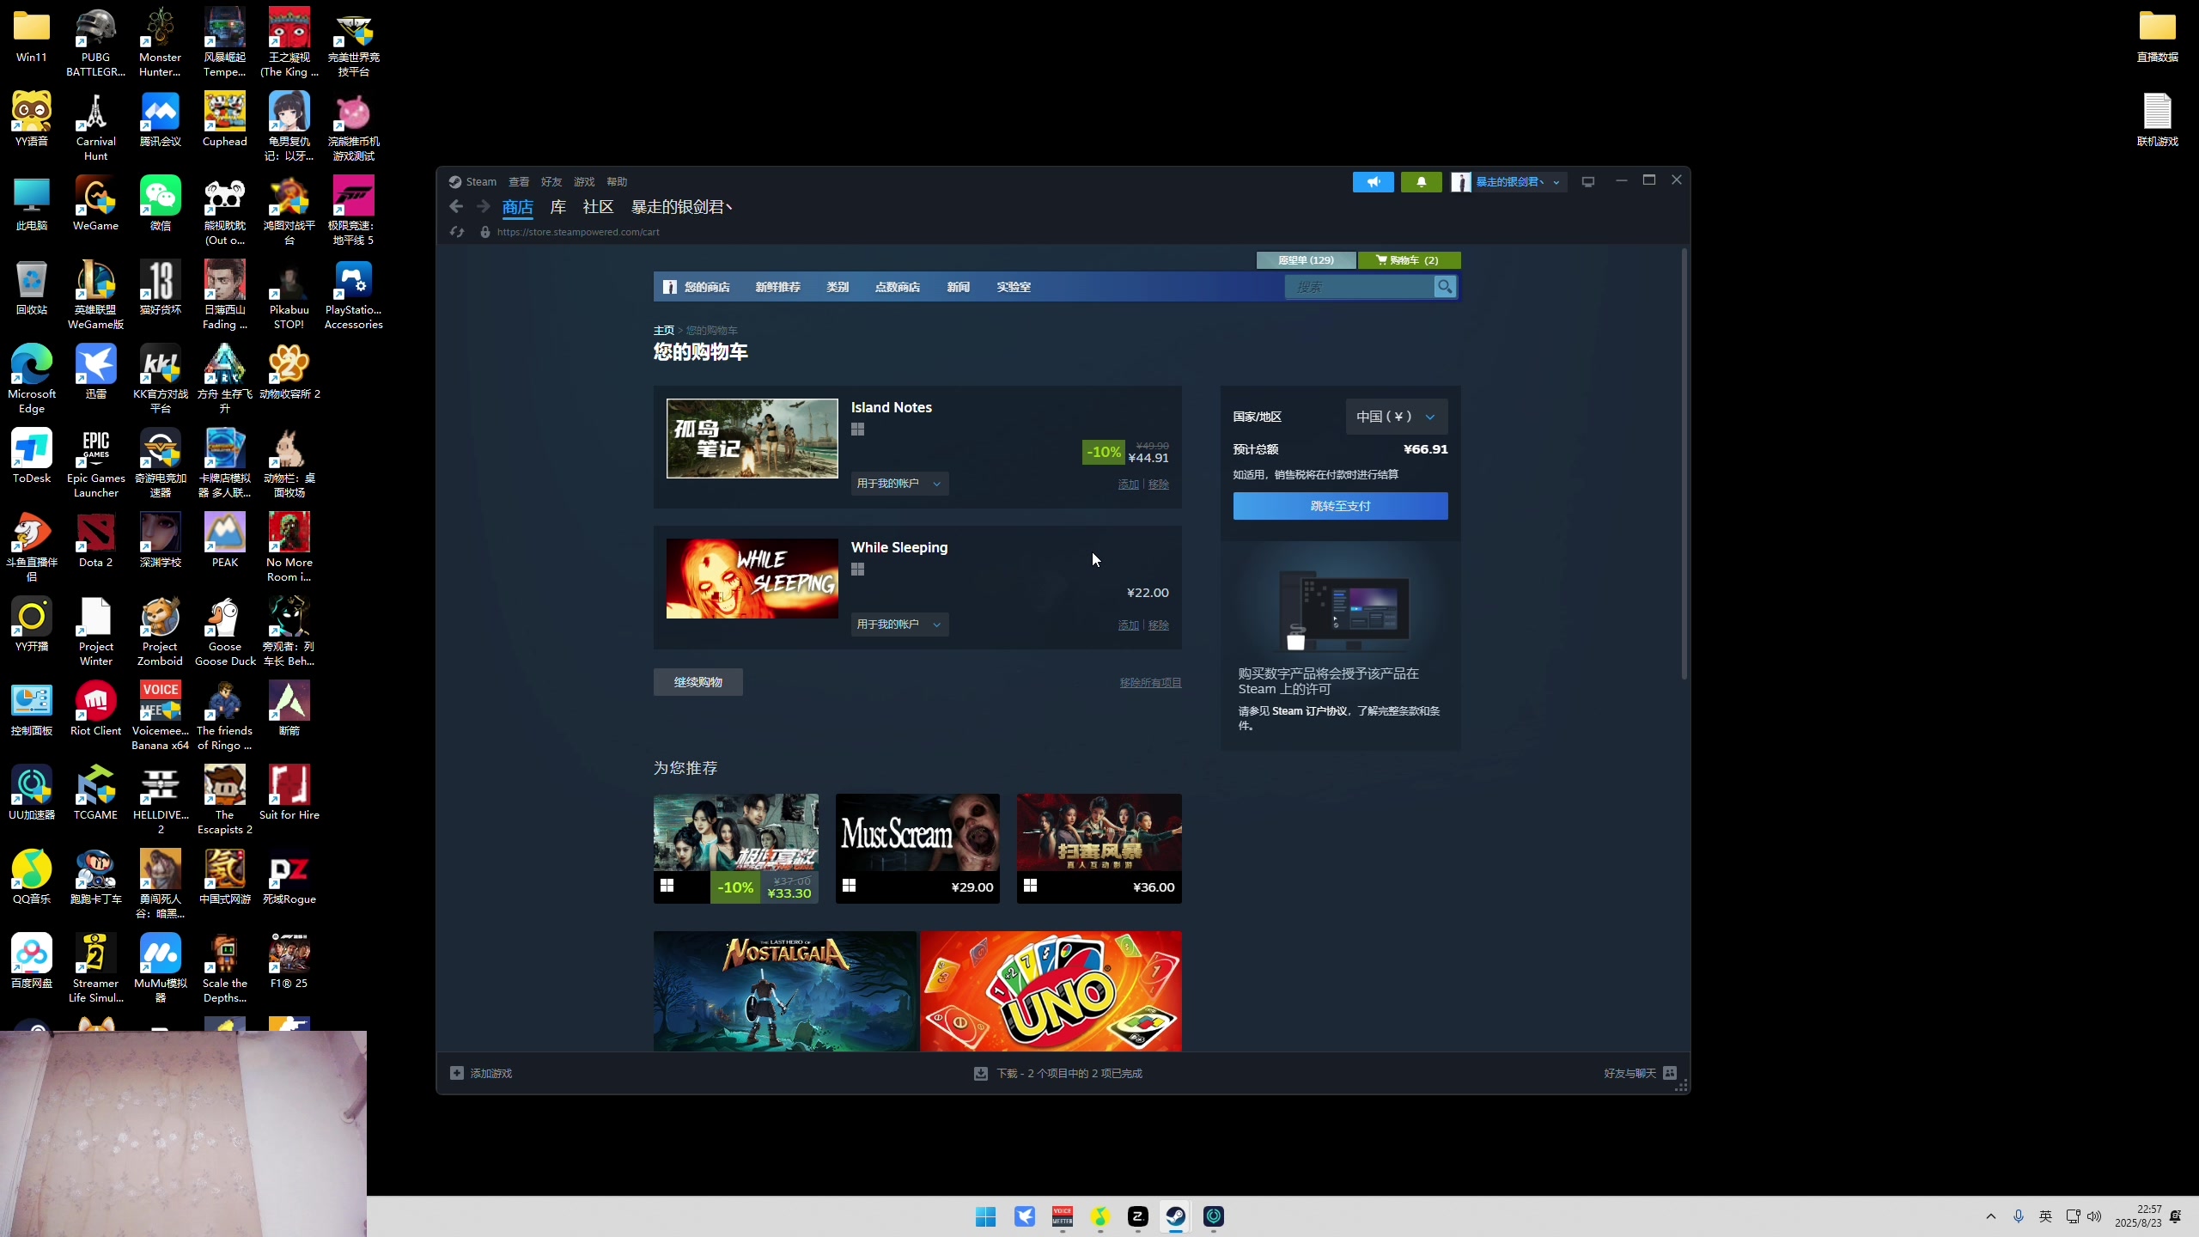Select the Goose Goose Duck icon
This screenshot has height=1237, width=2199.
tap(224, 631)
